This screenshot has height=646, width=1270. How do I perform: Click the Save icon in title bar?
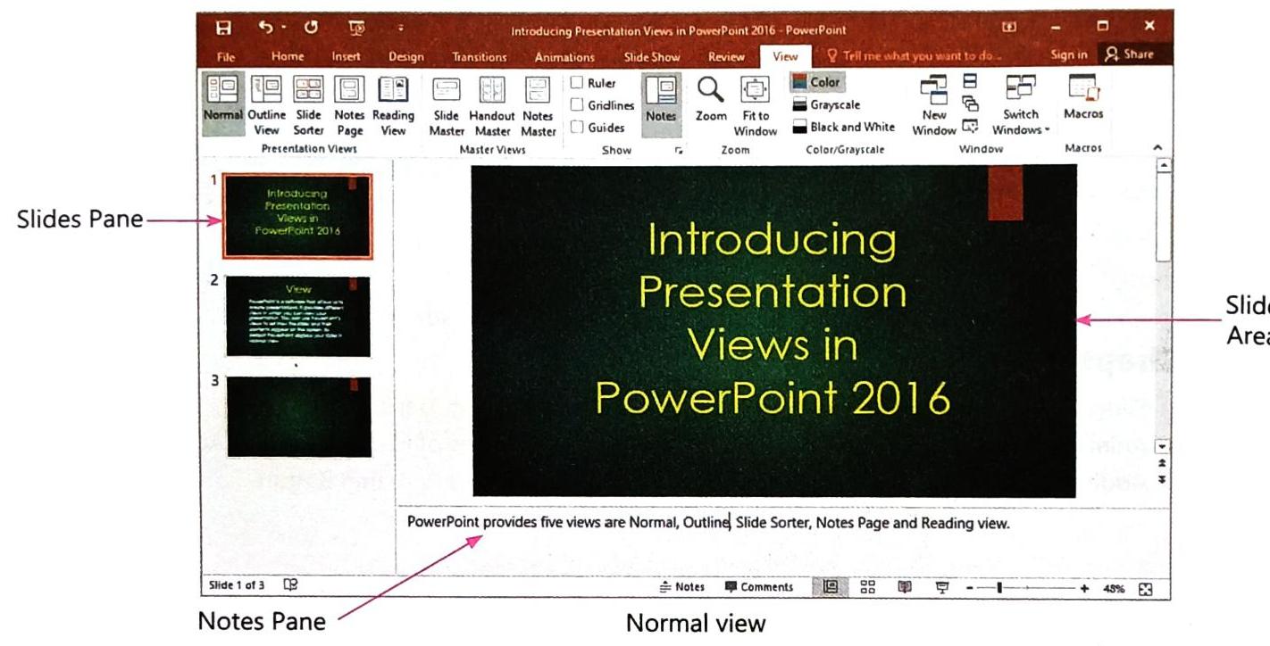[x=223, y=28]
